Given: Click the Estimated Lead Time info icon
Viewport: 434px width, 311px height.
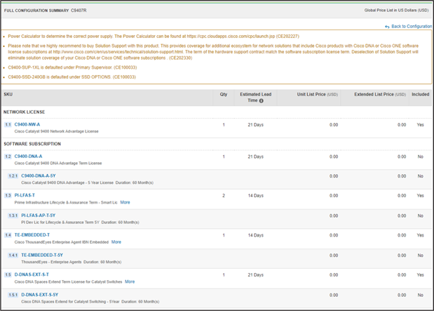Looking at the screenshot, I should point(261,100).
